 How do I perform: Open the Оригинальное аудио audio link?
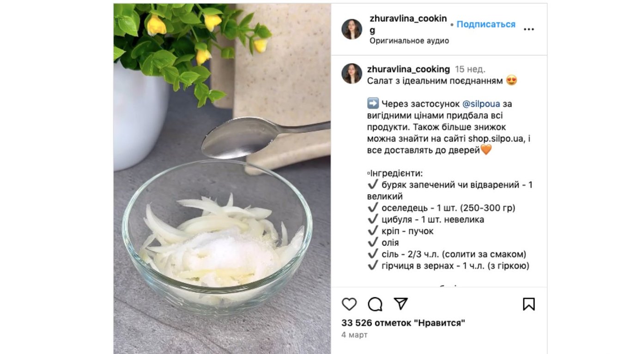tap(409, 41)
